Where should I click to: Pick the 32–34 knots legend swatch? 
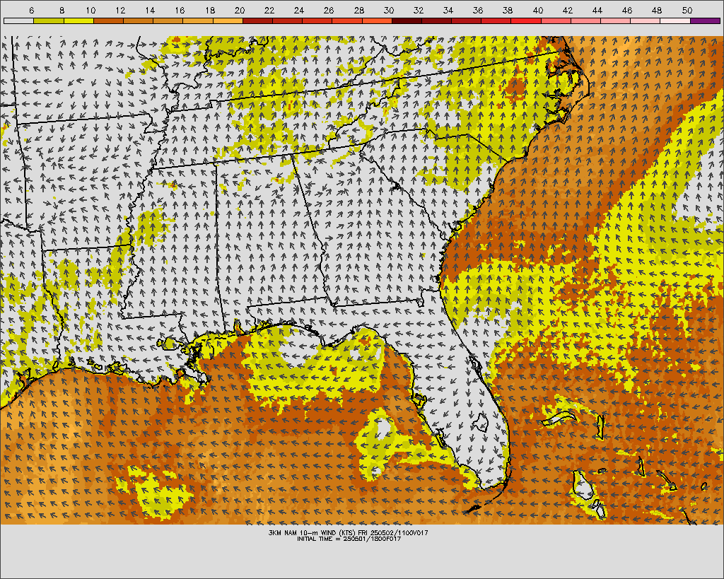tap(437, 21)
